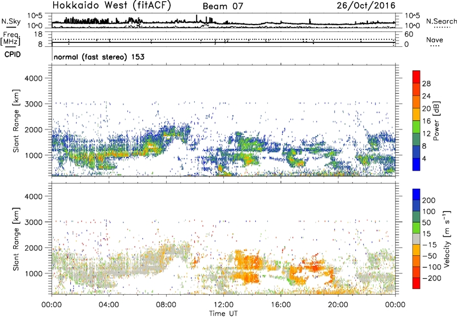457x317 pixels.
Task: Click the 28 label on power colorbar
Action: (x=426, y=84)
